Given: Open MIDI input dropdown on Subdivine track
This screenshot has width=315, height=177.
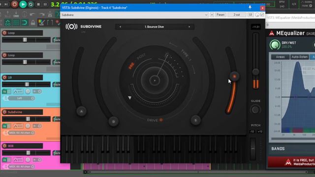Looking at the screenshot, I should coord(21,133).
